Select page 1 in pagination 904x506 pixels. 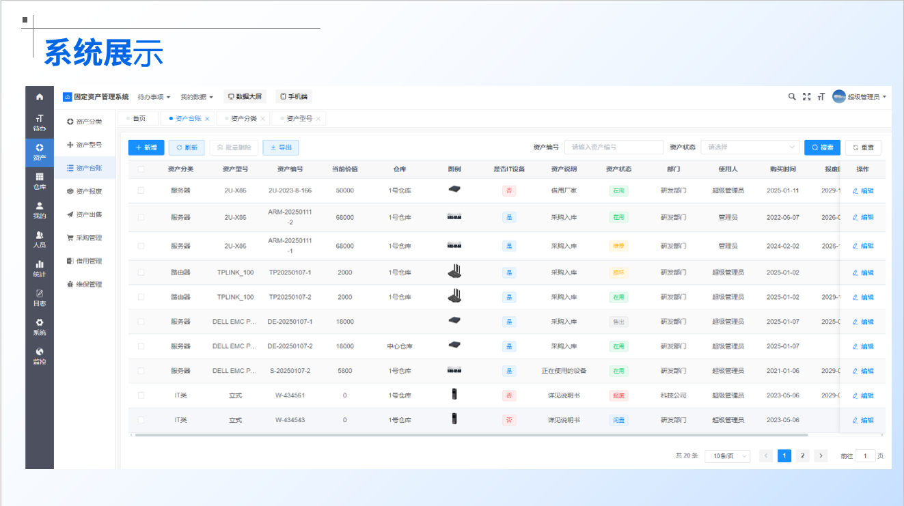(x=784, y=456)
